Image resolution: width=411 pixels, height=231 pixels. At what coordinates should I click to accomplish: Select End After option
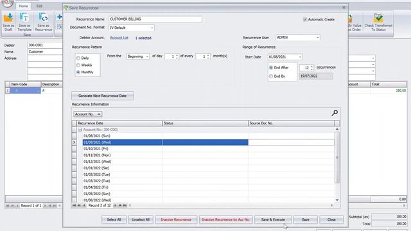pyautogui.click(x=271, y=67)
